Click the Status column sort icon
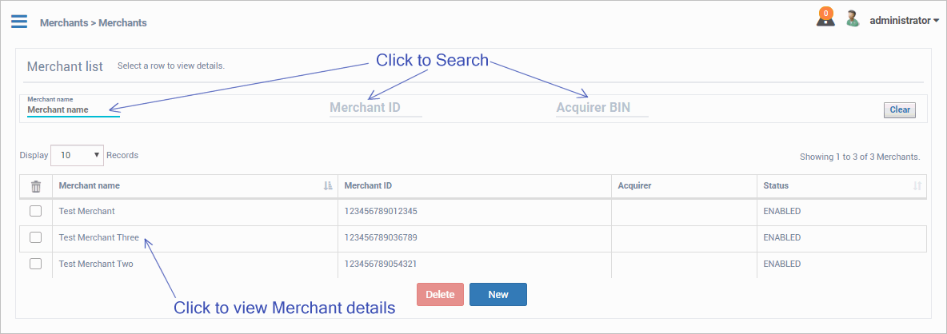 point(917,186)
